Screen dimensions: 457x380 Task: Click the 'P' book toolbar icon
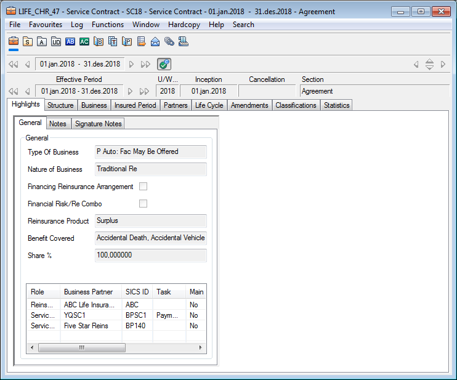127,41
